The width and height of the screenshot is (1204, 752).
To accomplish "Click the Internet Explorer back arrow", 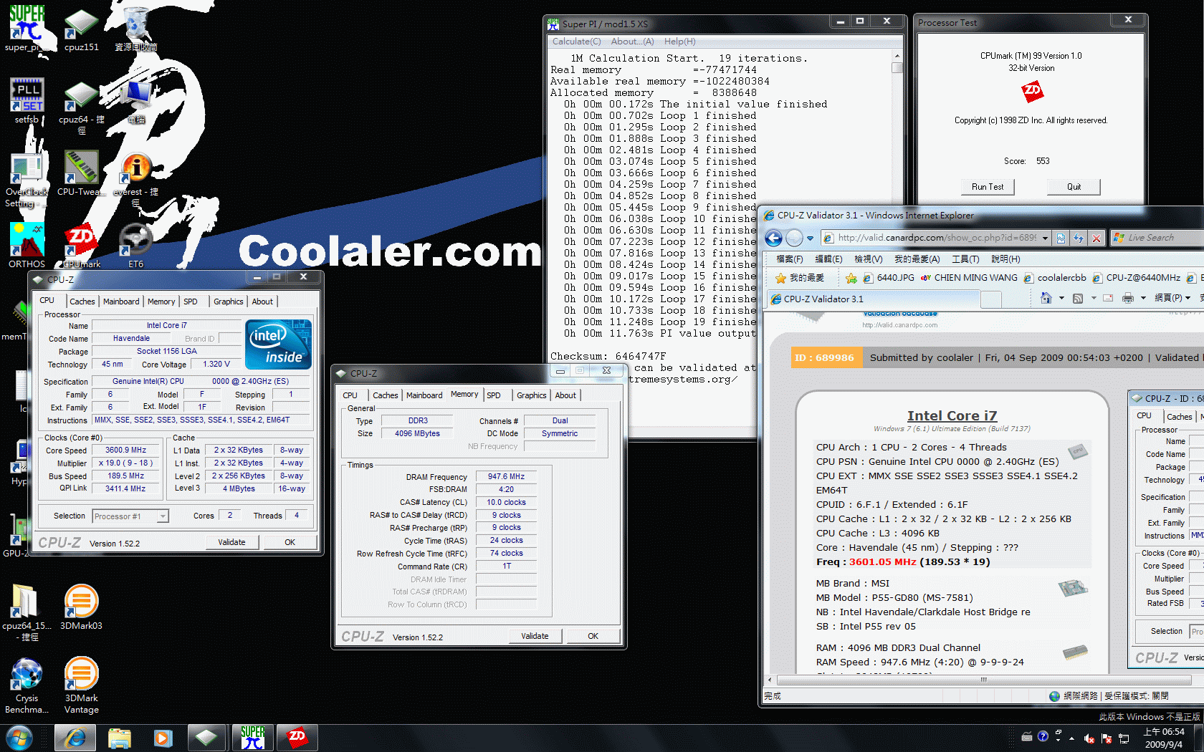I will 773,238.
